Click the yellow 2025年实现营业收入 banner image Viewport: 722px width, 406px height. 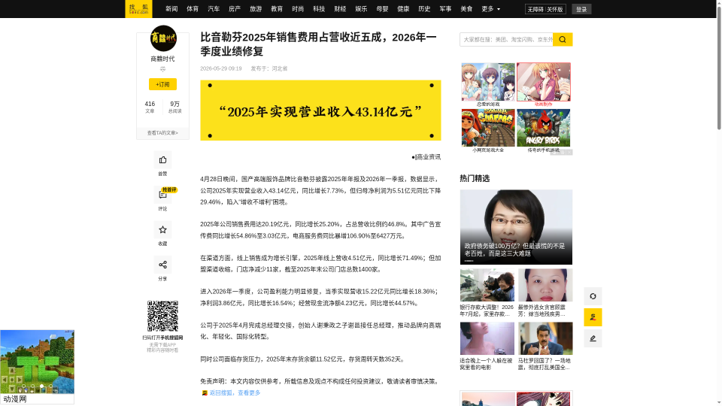click(320, 111)
